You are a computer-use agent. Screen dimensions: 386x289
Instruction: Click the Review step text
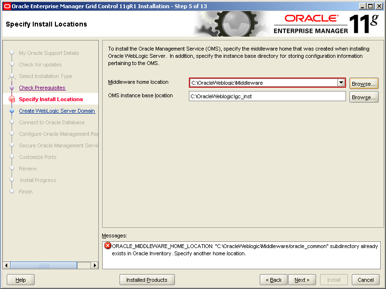(28, 169)
